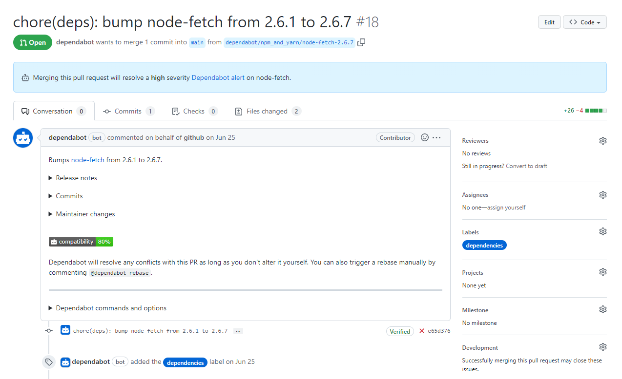Click the green diff stat bar
The image size is (622, 379).
[597, 111]
